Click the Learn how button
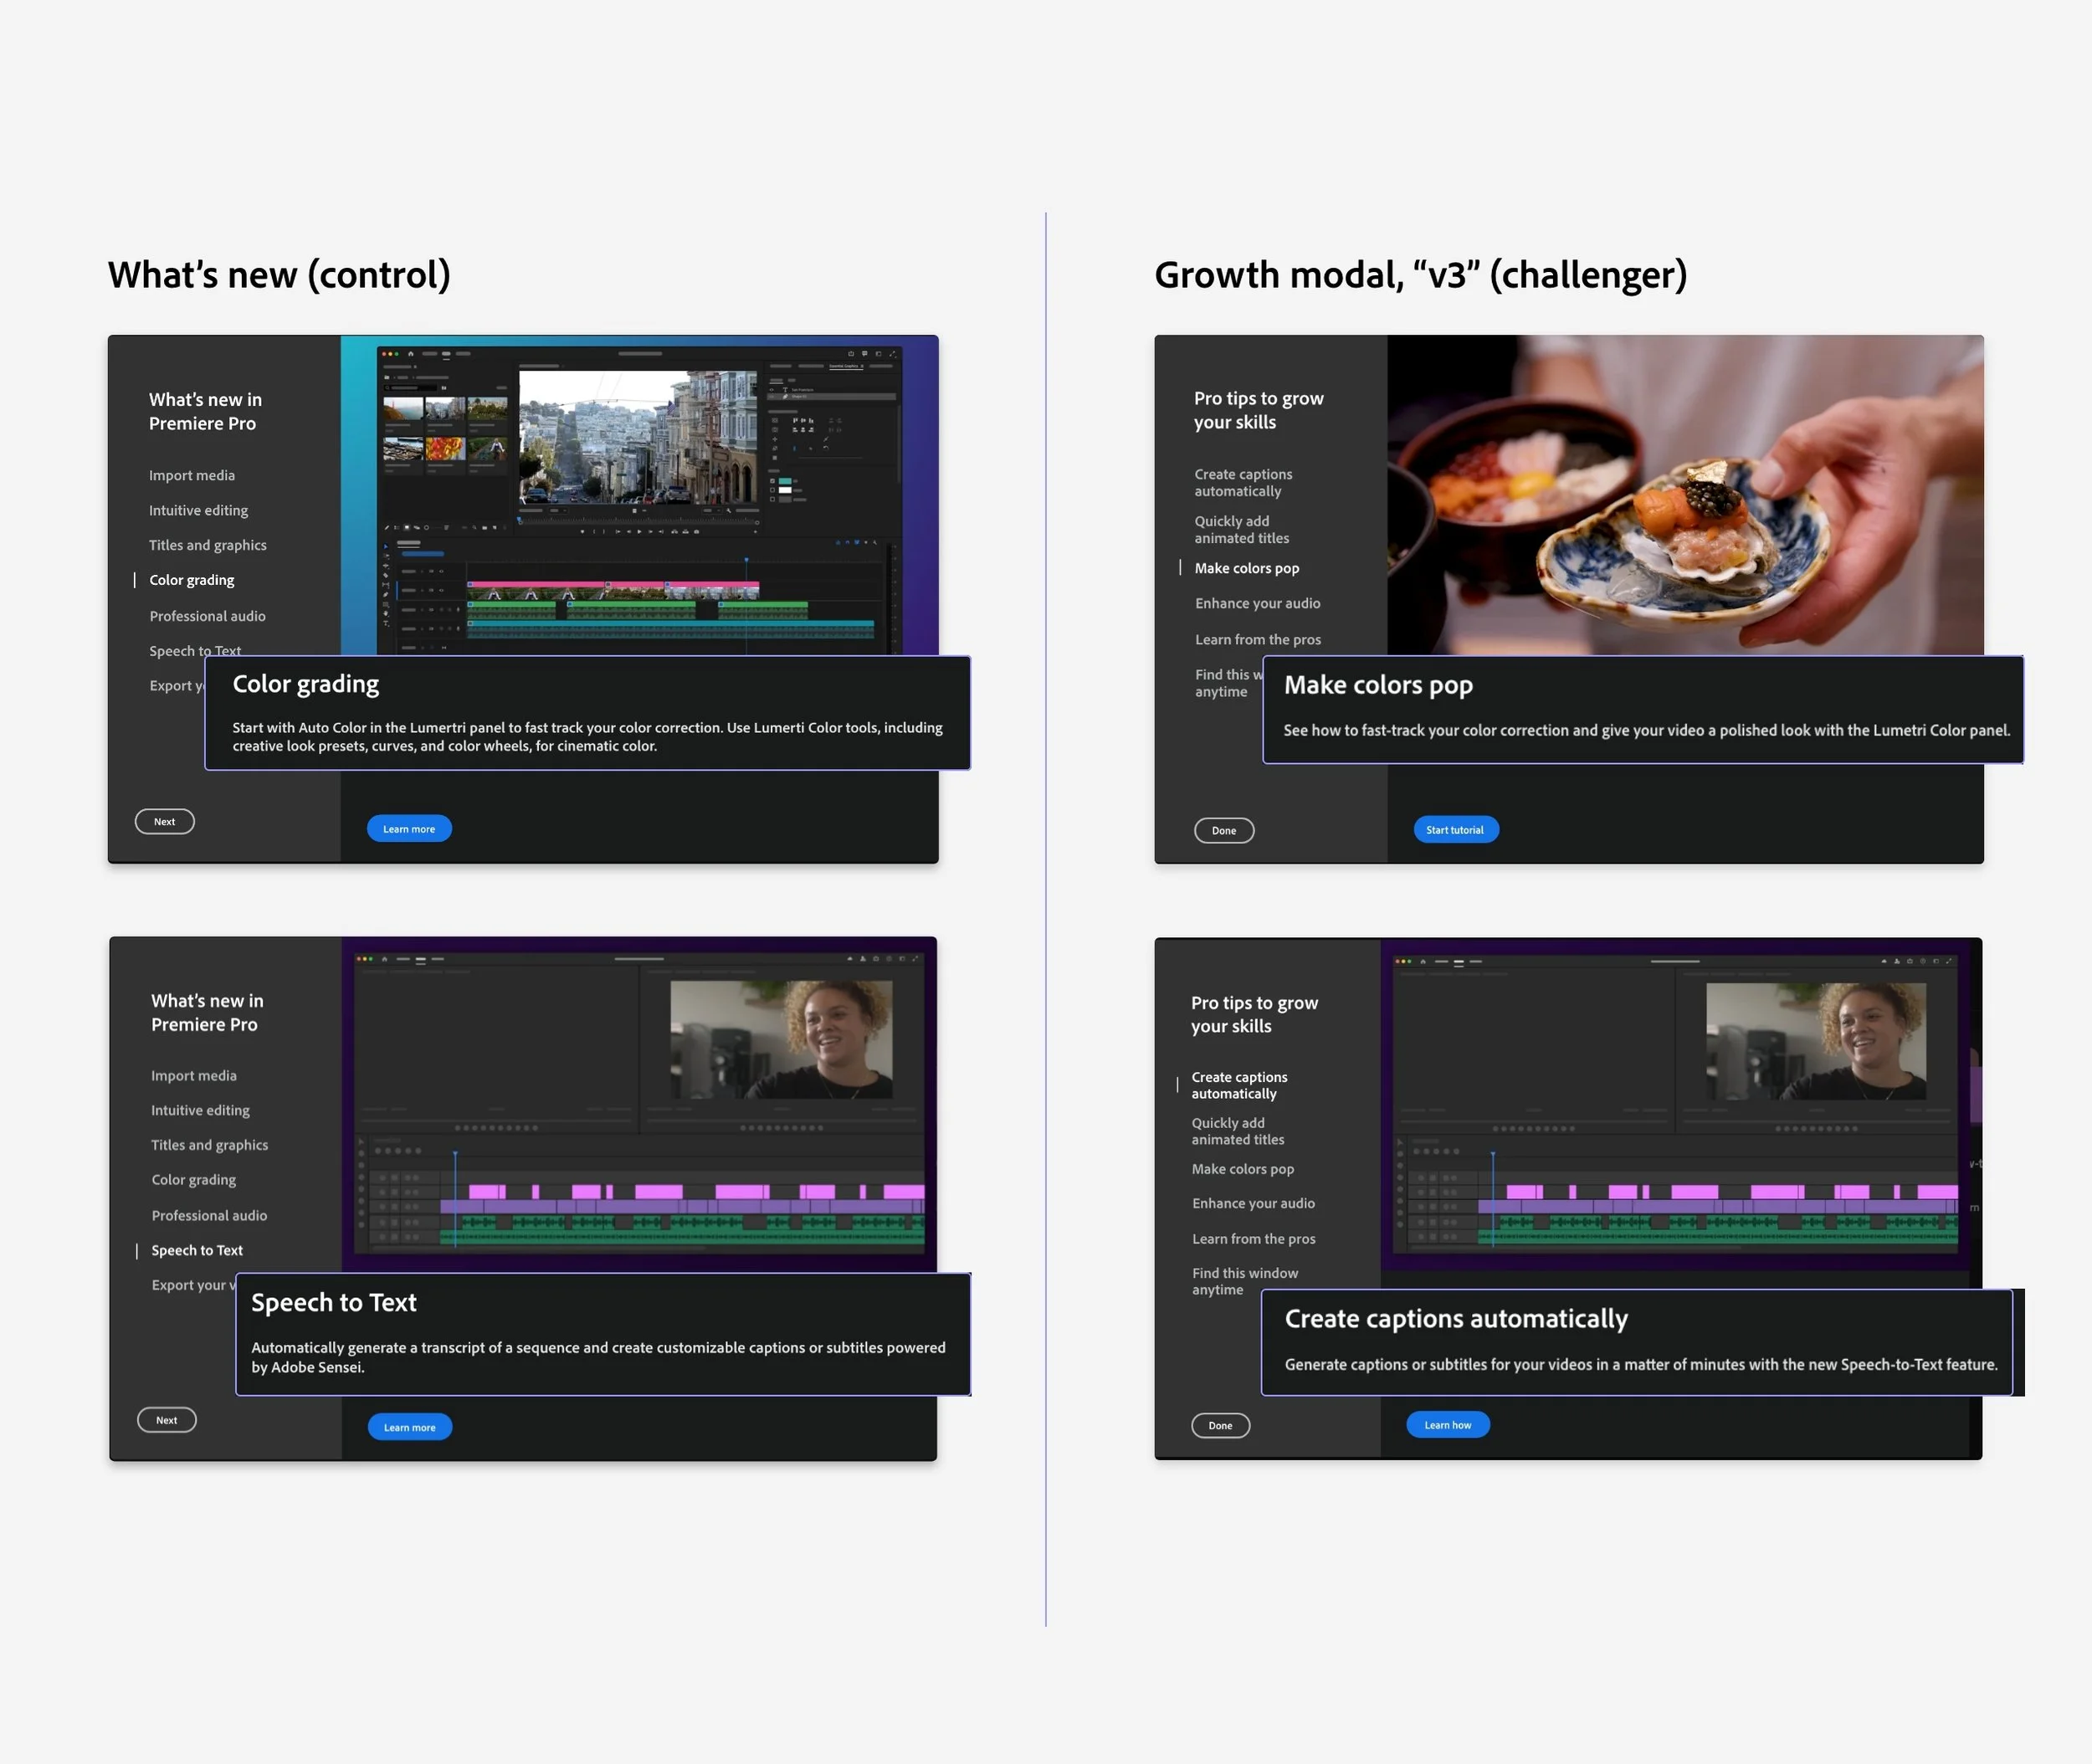This screenshot has height=1764, width=2092. [1447, 1425]
